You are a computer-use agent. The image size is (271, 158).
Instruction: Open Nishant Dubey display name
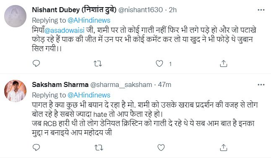(74, 10)
